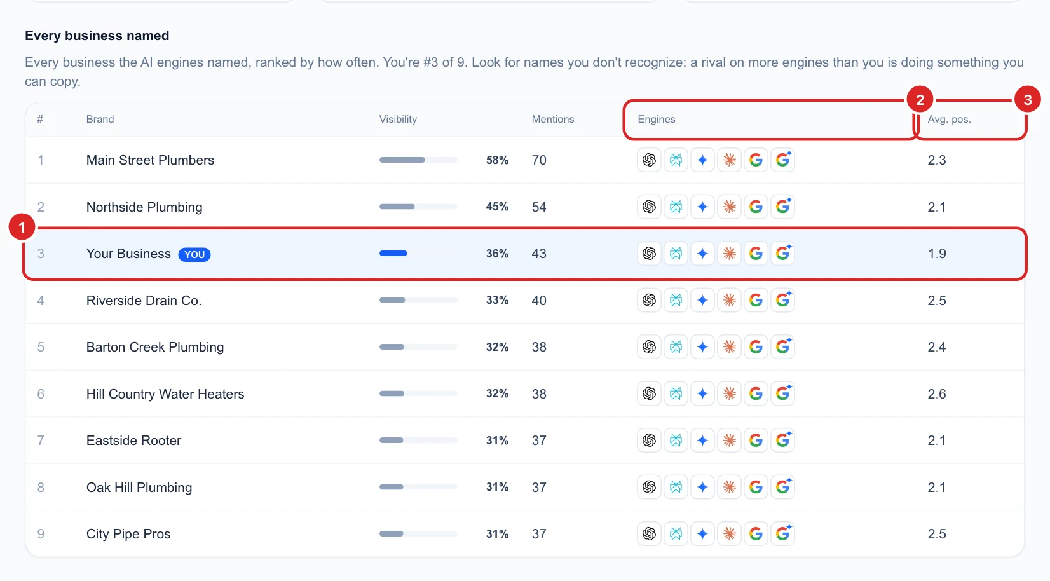Click ChatGPT icon in Eastside Rooter row
This screenshot has height=581, width=1050.
[x=649, y=440]
